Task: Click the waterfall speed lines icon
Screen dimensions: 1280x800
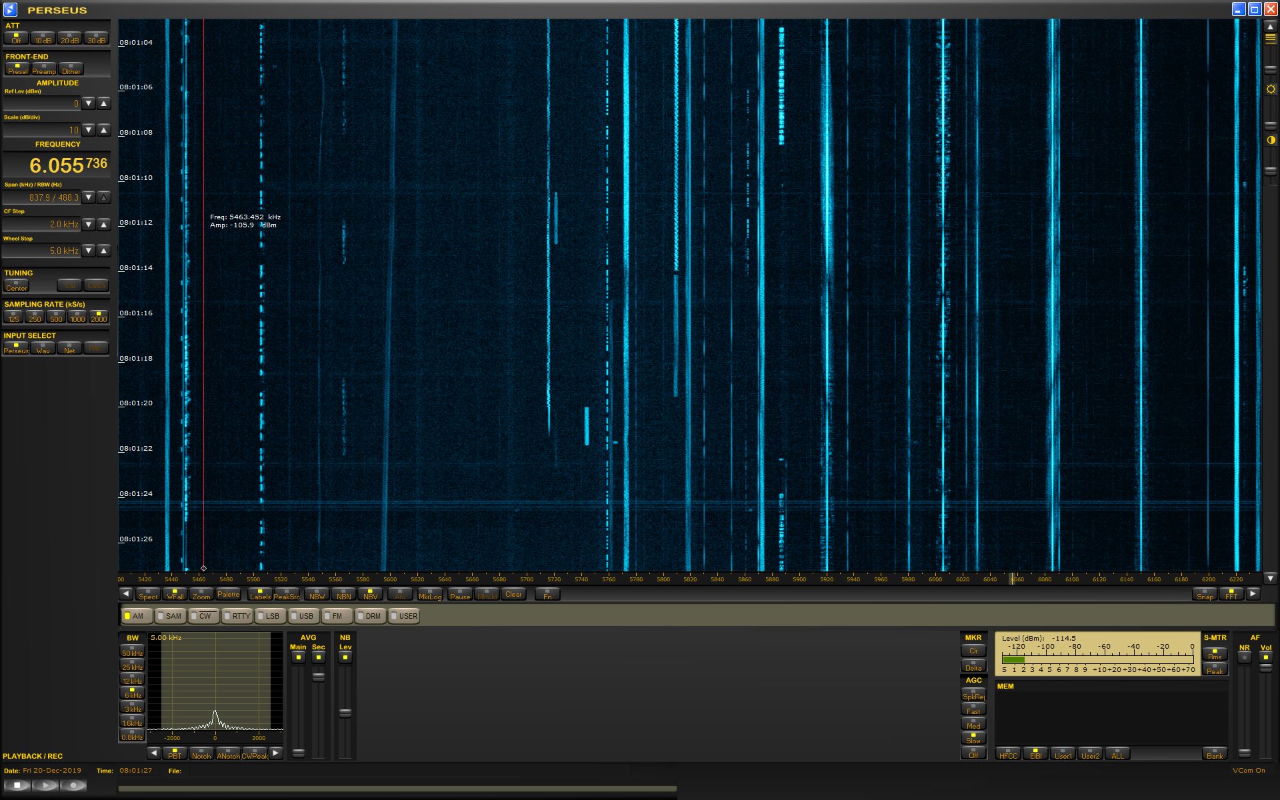Action: [1271, 39]
